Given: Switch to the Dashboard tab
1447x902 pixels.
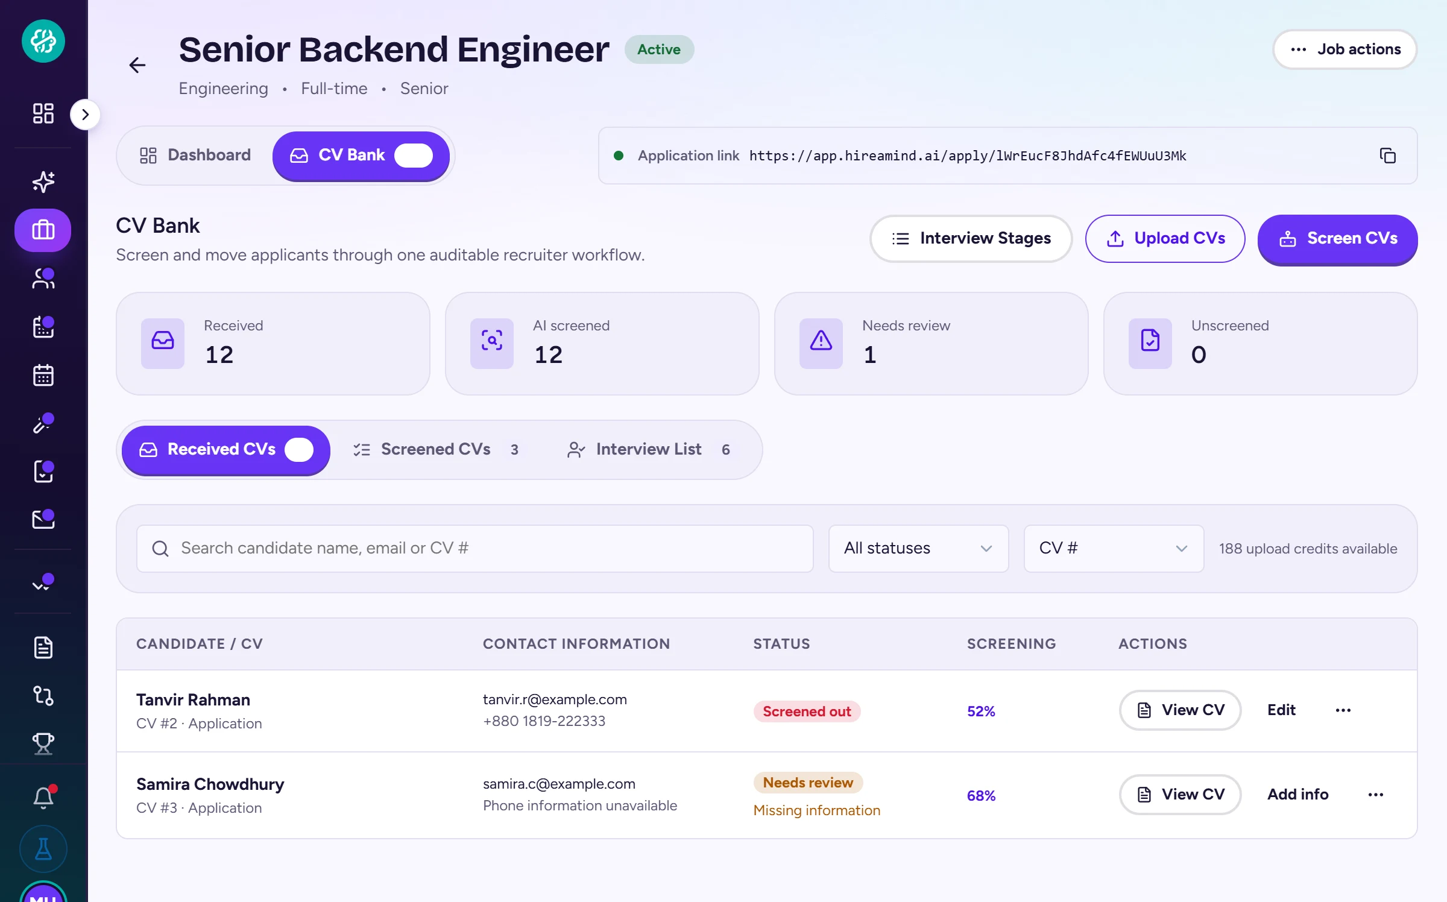Looking at the screenshot, I should pyautogui.click(x=195, y=155).
